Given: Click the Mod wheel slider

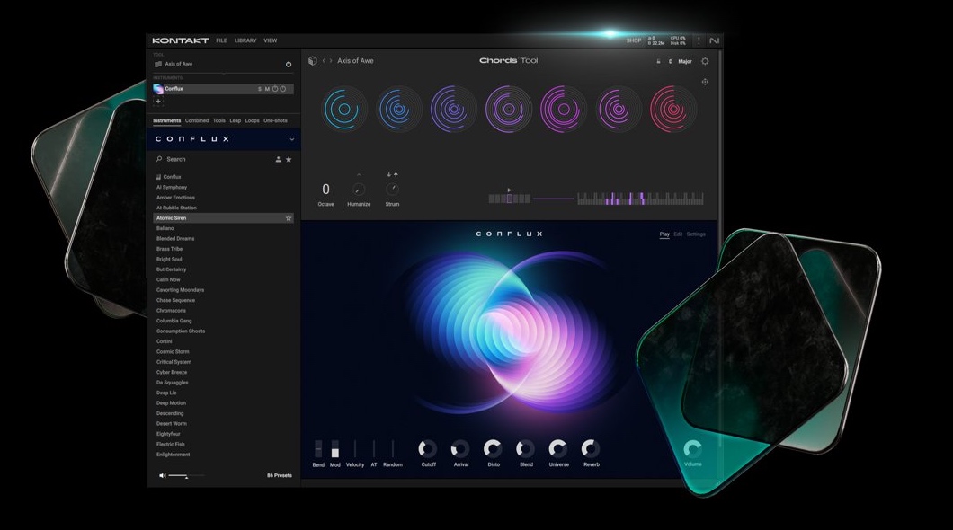Looking at the screenshot, I should click(334, 448).
